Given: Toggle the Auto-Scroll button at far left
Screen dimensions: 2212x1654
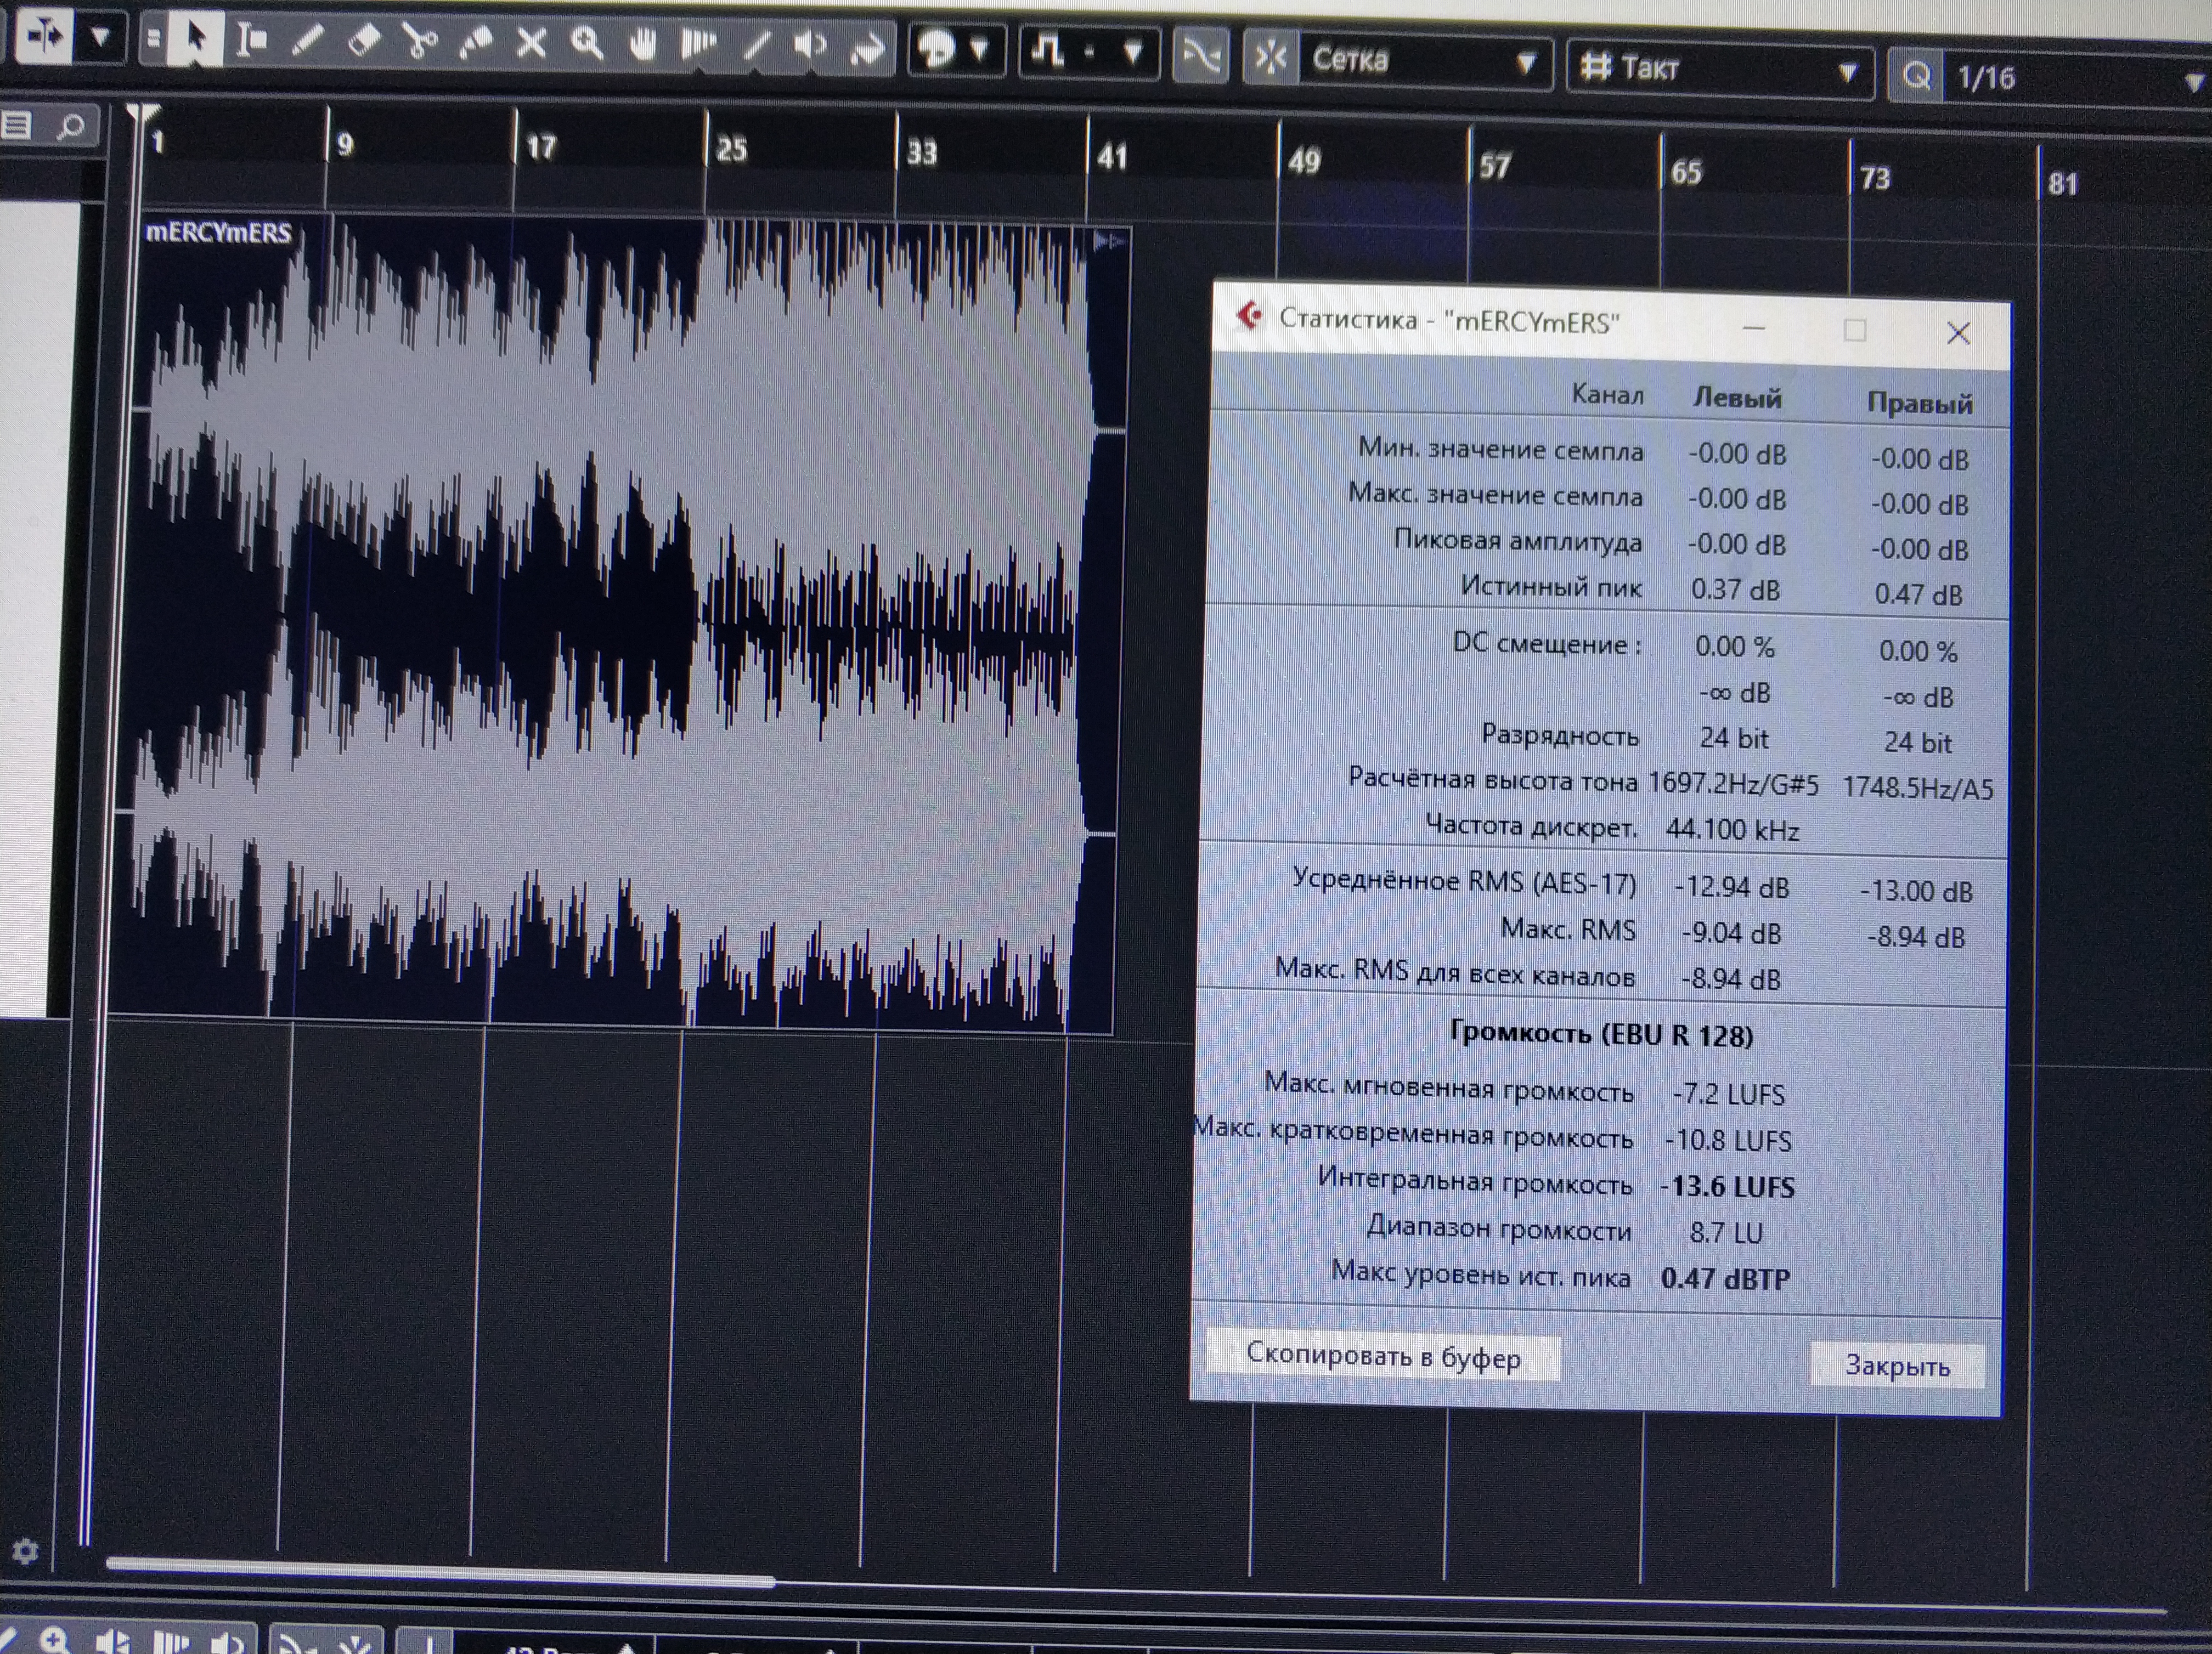Looking at the screenshot, I should click(43, 36).
